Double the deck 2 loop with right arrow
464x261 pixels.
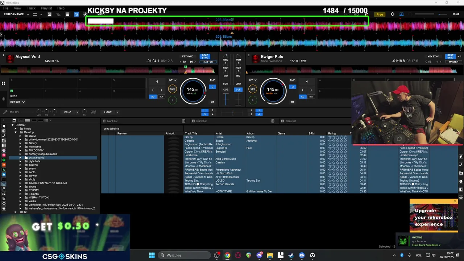(x=311, y=90)
